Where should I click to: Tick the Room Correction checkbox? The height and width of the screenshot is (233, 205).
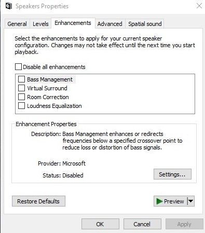[x=21, y=97]
